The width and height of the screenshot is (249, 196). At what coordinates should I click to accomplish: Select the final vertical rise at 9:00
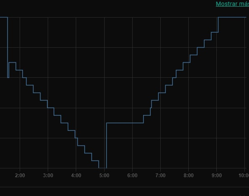tap(218, 25)
